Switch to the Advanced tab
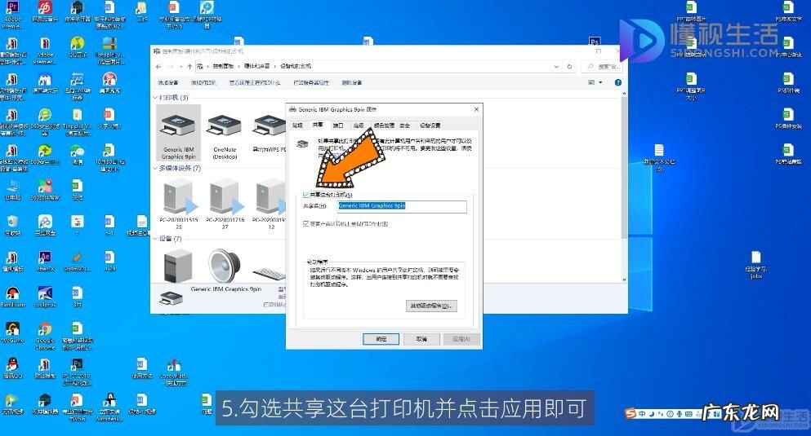The height and width of the screenshot is (436, 811). coord(358,126)
